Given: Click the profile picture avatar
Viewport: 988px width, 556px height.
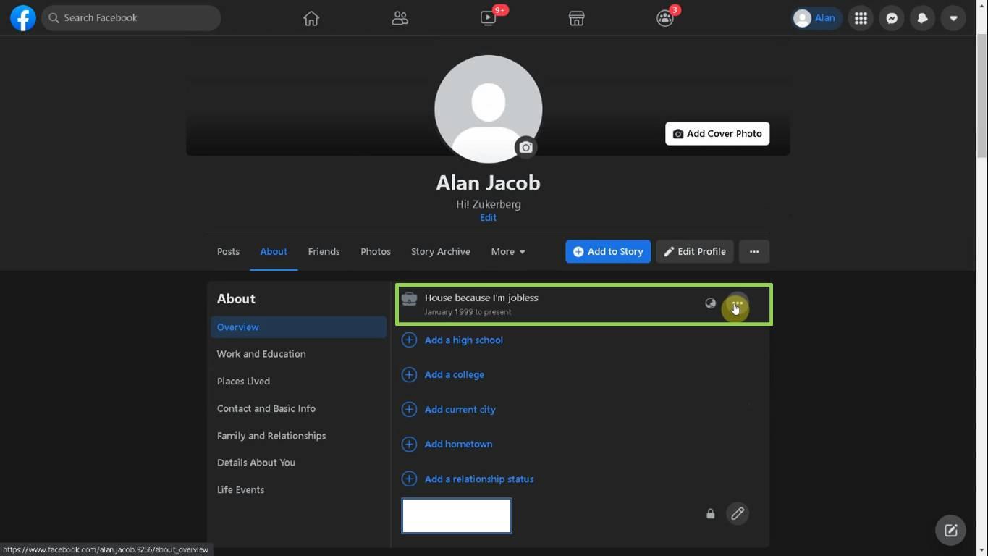Looking at the screenshot, I should click(488, 109).
